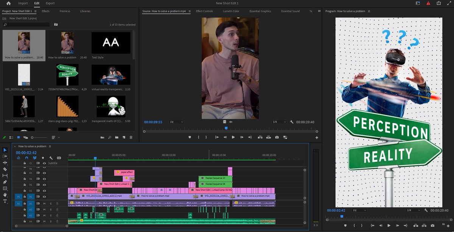Toggle Snap in Timeline (magnet icon)

(26, 158)
